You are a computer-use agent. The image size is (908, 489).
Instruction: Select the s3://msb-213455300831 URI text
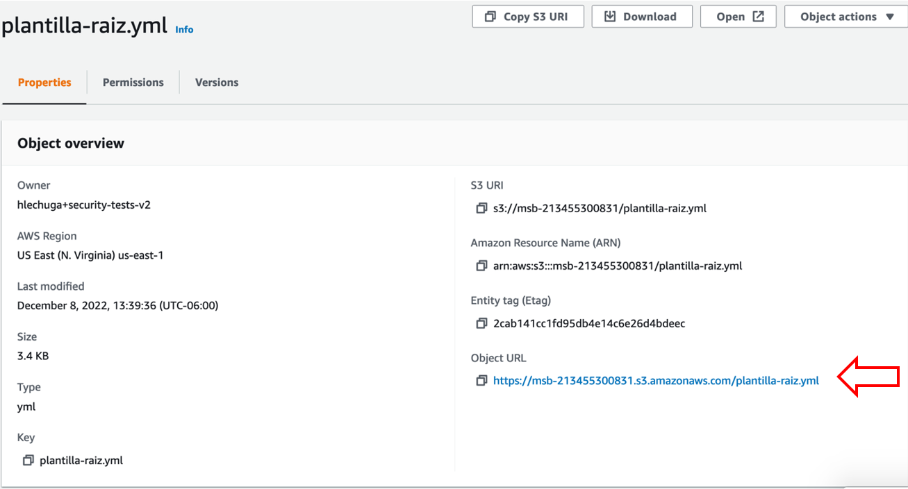tap(600, 208)
